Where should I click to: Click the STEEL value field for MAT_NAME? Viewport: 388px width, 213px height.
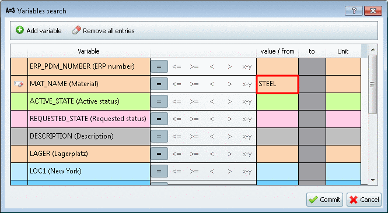point(277,84)
